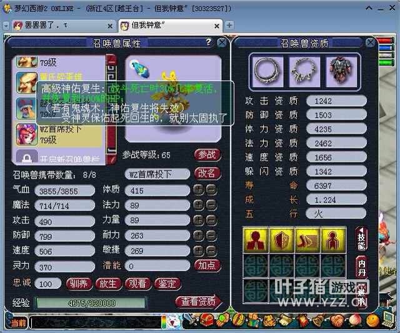
Task: Increase 耐力 with its plus button
Action: [199, 236]
